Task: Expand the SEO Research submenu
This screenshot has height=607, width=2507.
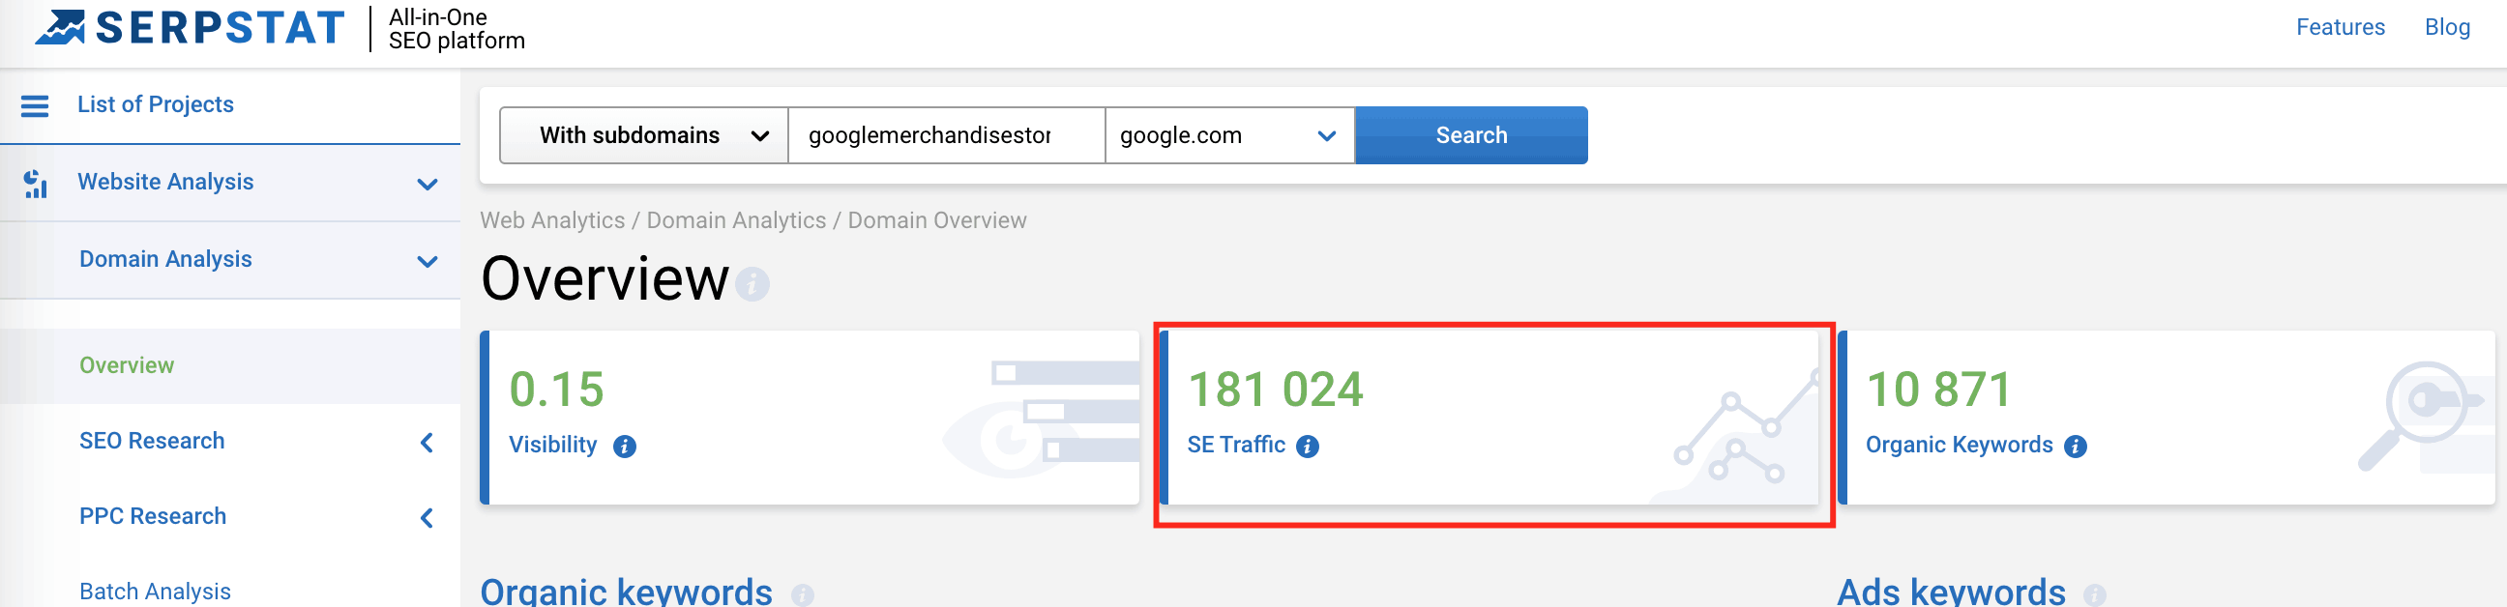Action: click(x=427, y=443)
